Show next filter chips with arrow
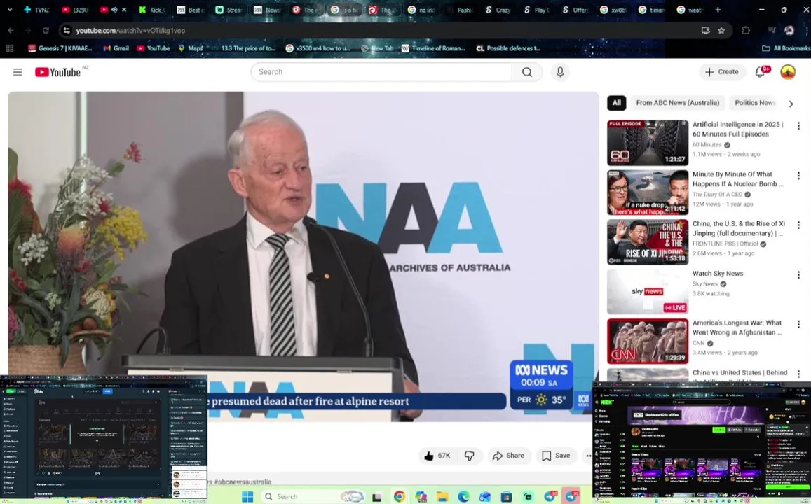This screenshot has height=504, width=811. (791, 104)
